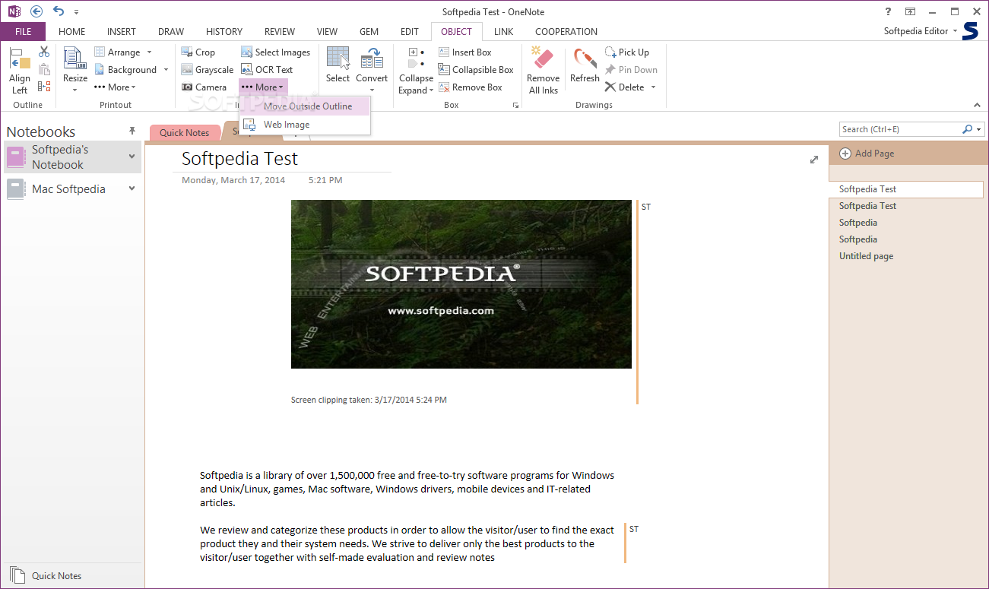The image size is (989, 589).
Task: Open Box group dialog launcher
Action: pyautogui.click(x=515, y=106)
